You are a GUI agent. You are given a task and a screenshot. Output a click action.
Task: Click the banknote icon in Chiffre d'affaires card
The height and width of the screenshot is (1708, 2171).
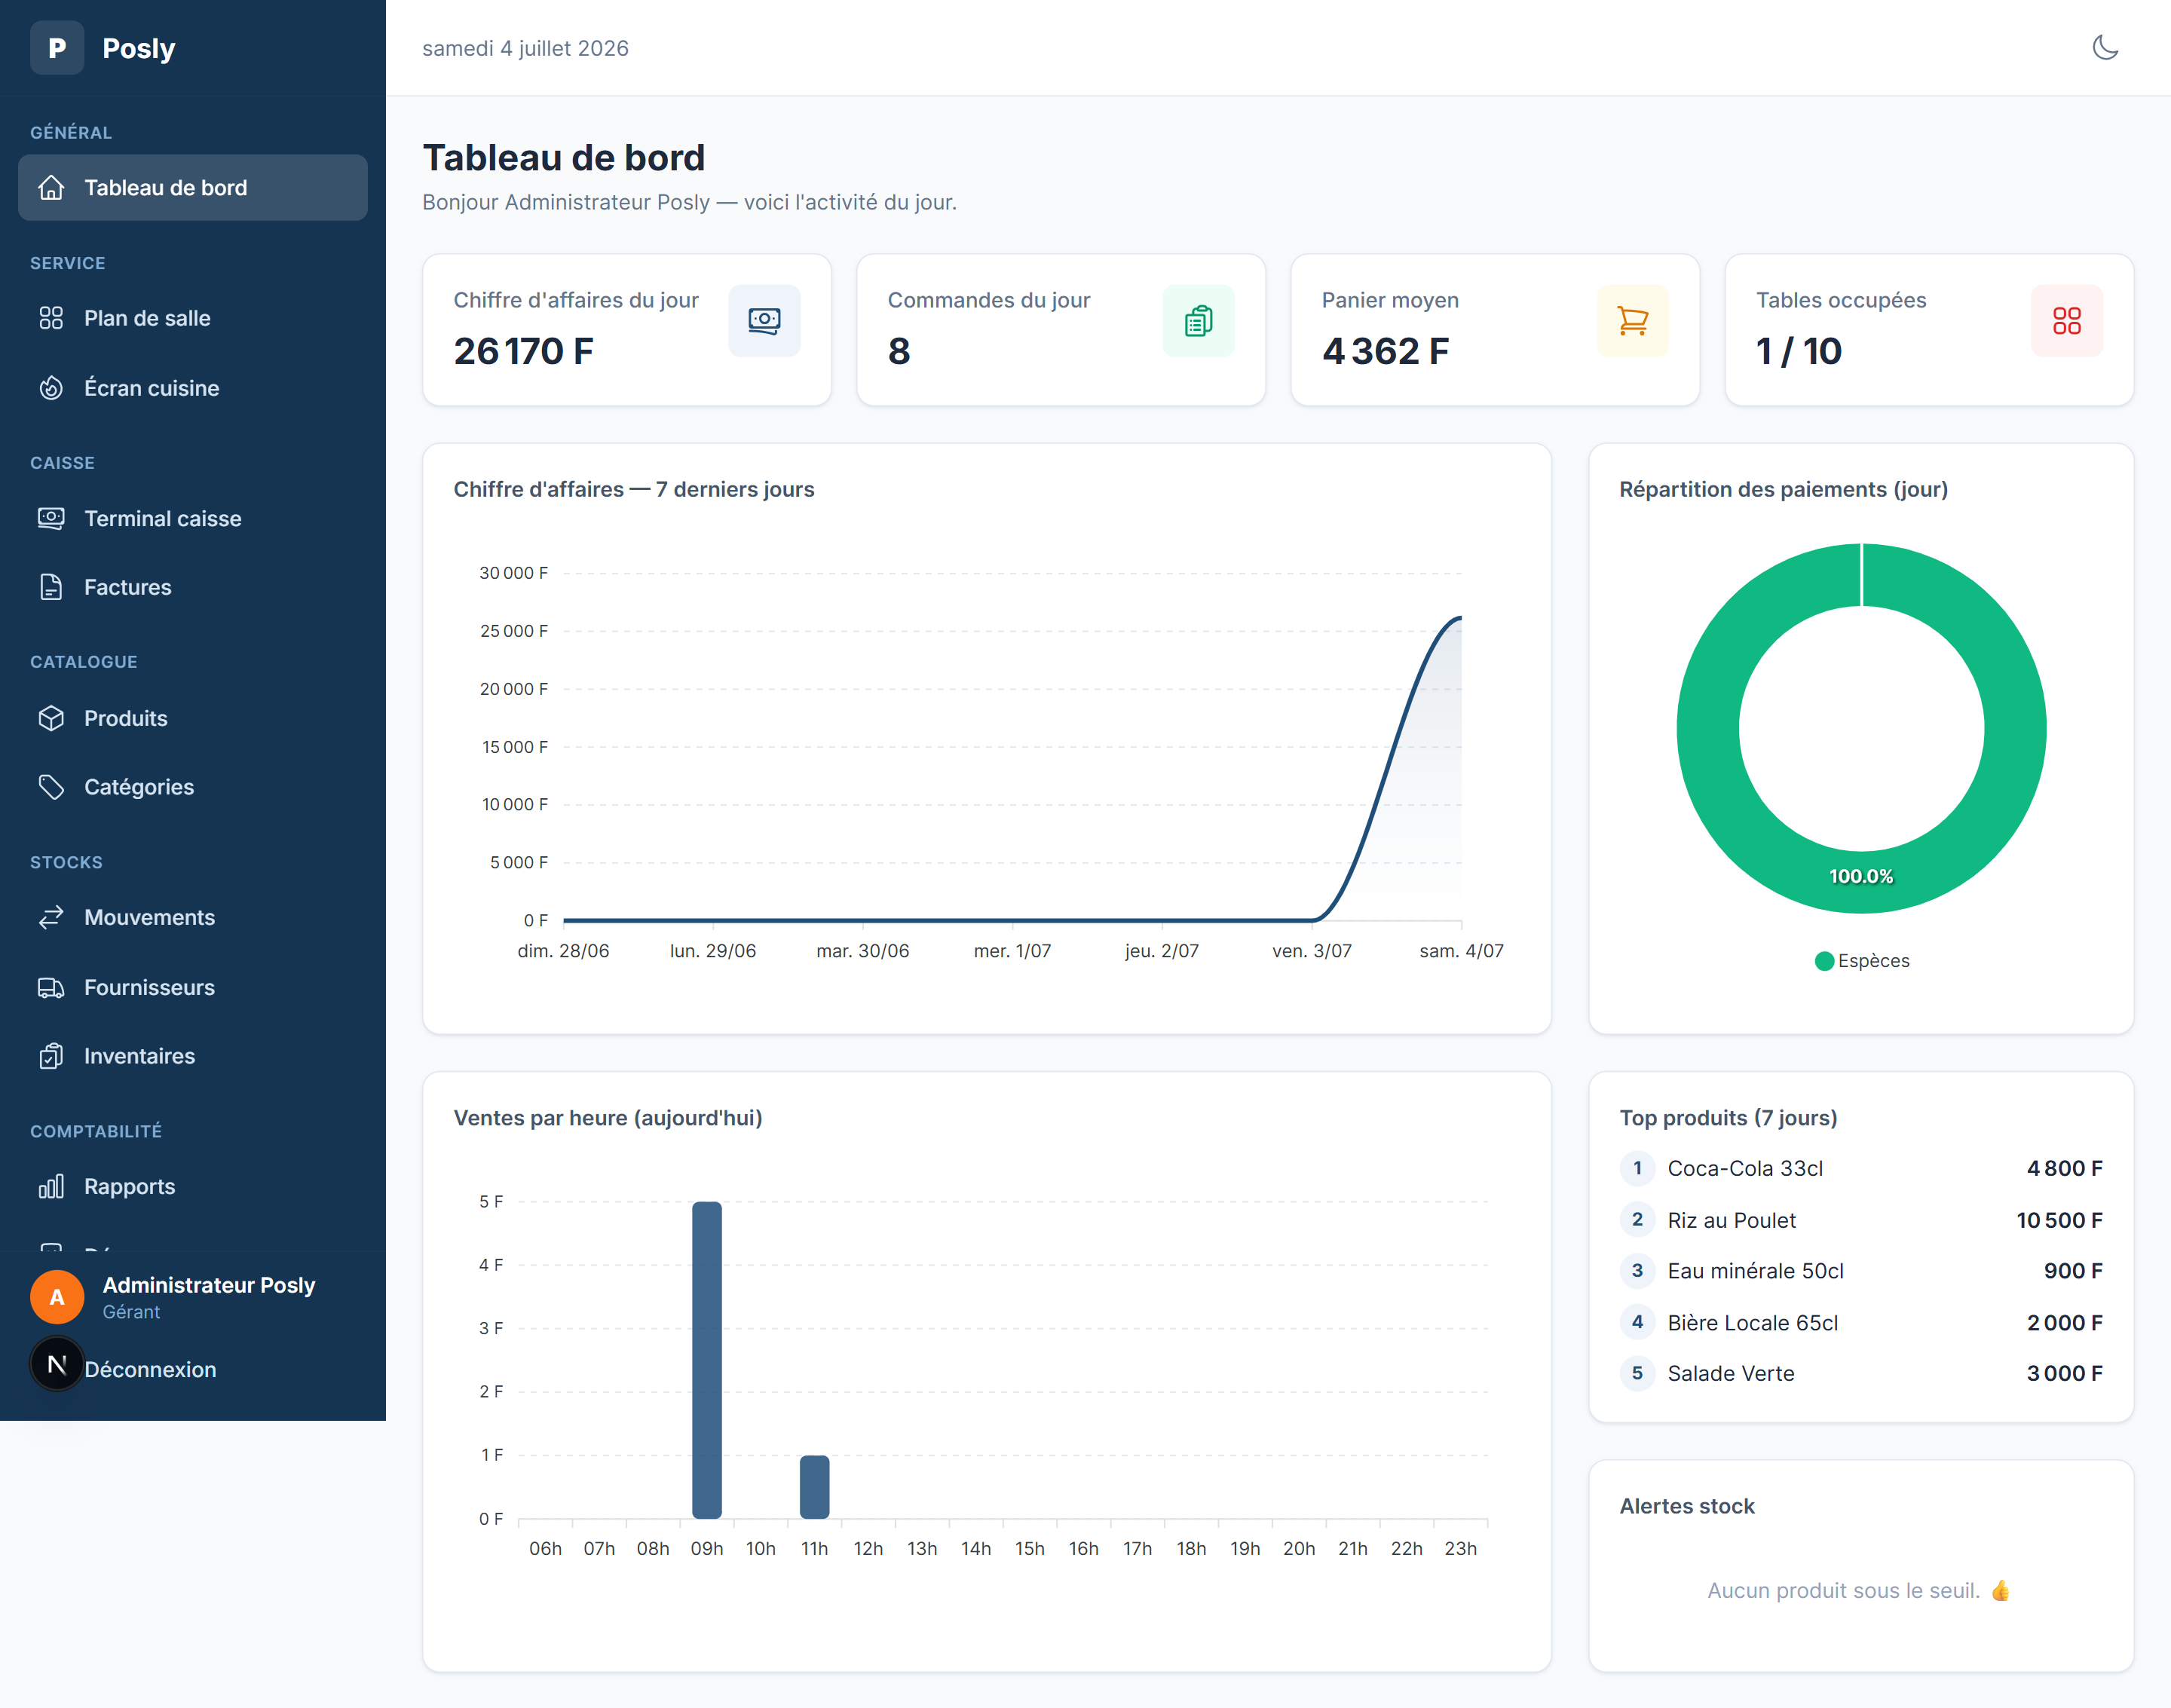[x=764, y=320]
